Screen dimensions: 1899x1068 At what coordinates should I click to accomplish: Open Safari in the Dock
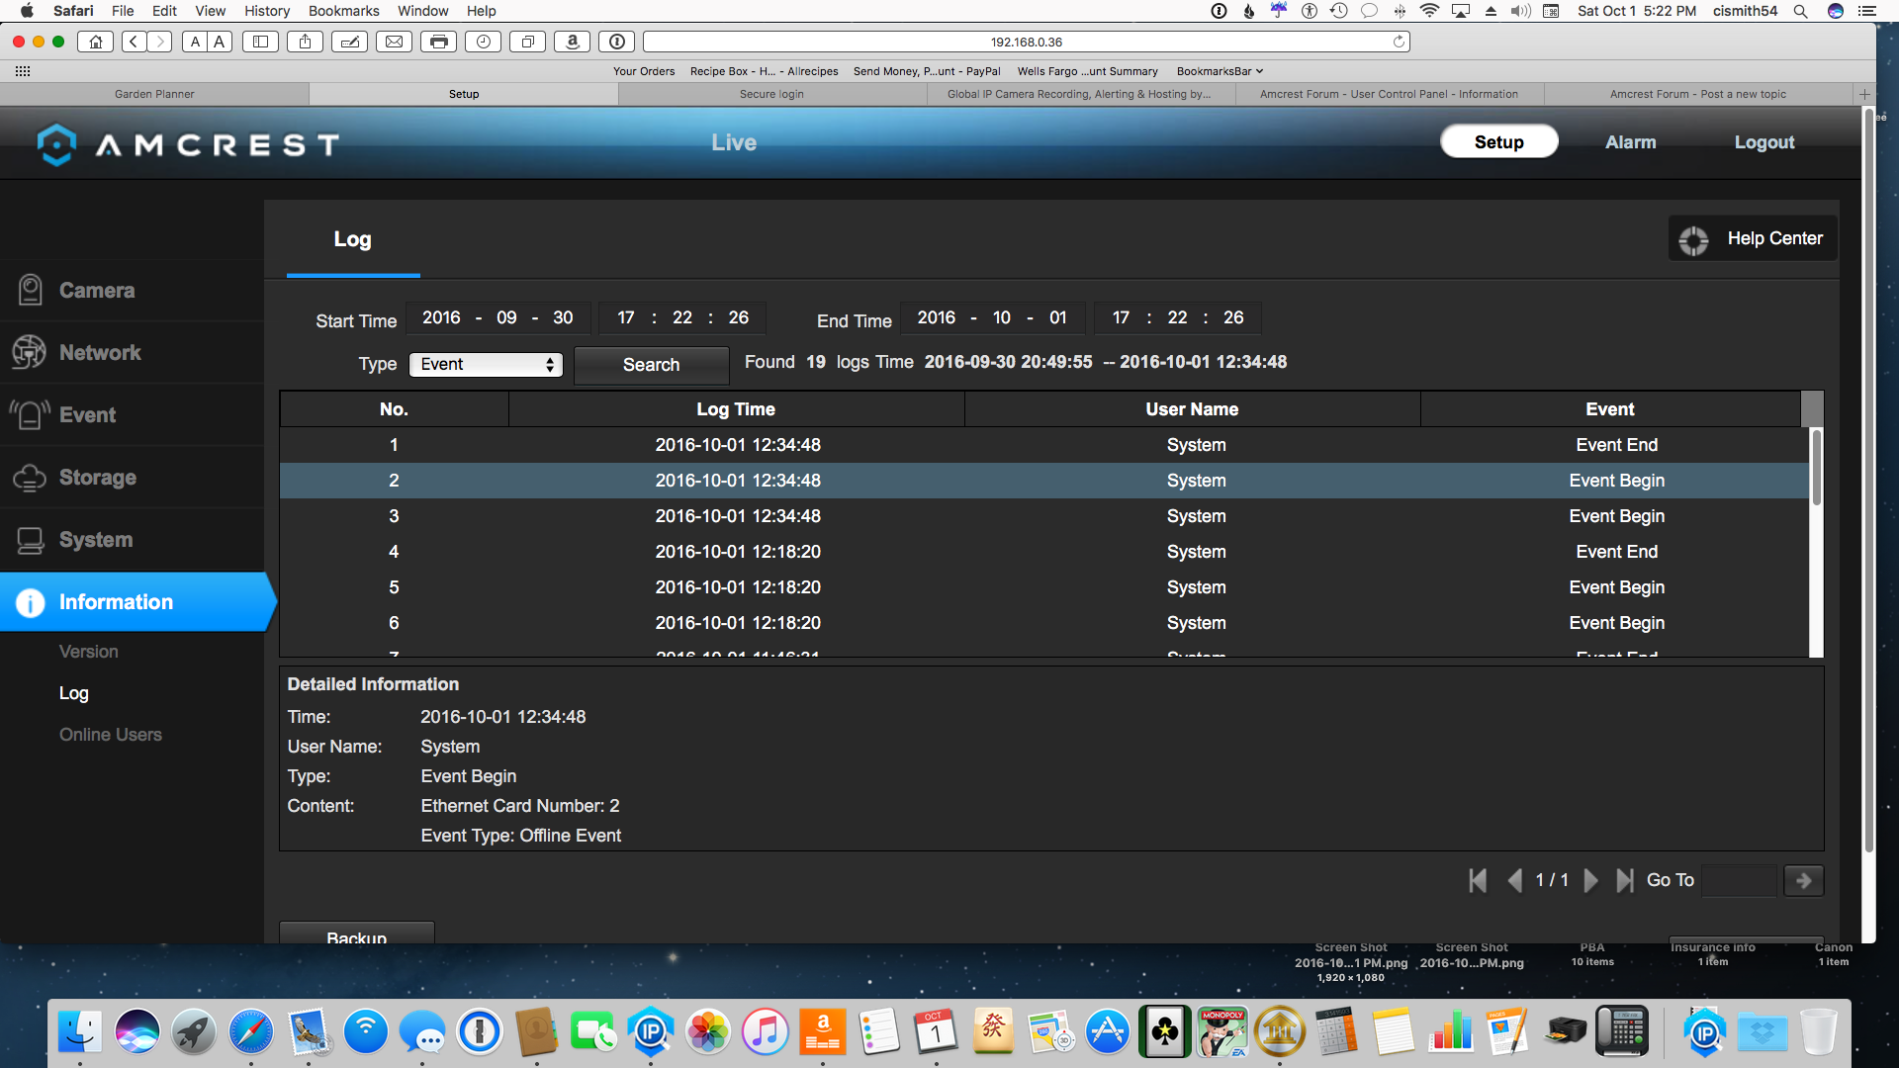click(251, 1032)
